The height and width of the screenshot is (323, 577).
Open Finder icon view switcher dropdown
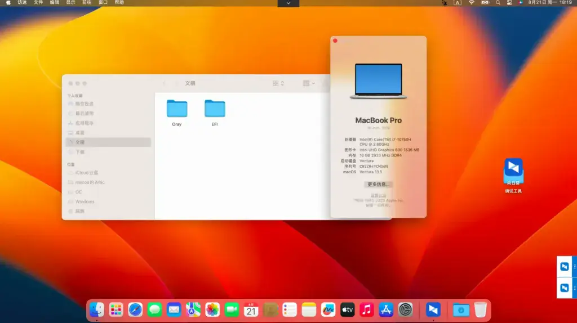point(278,83)
